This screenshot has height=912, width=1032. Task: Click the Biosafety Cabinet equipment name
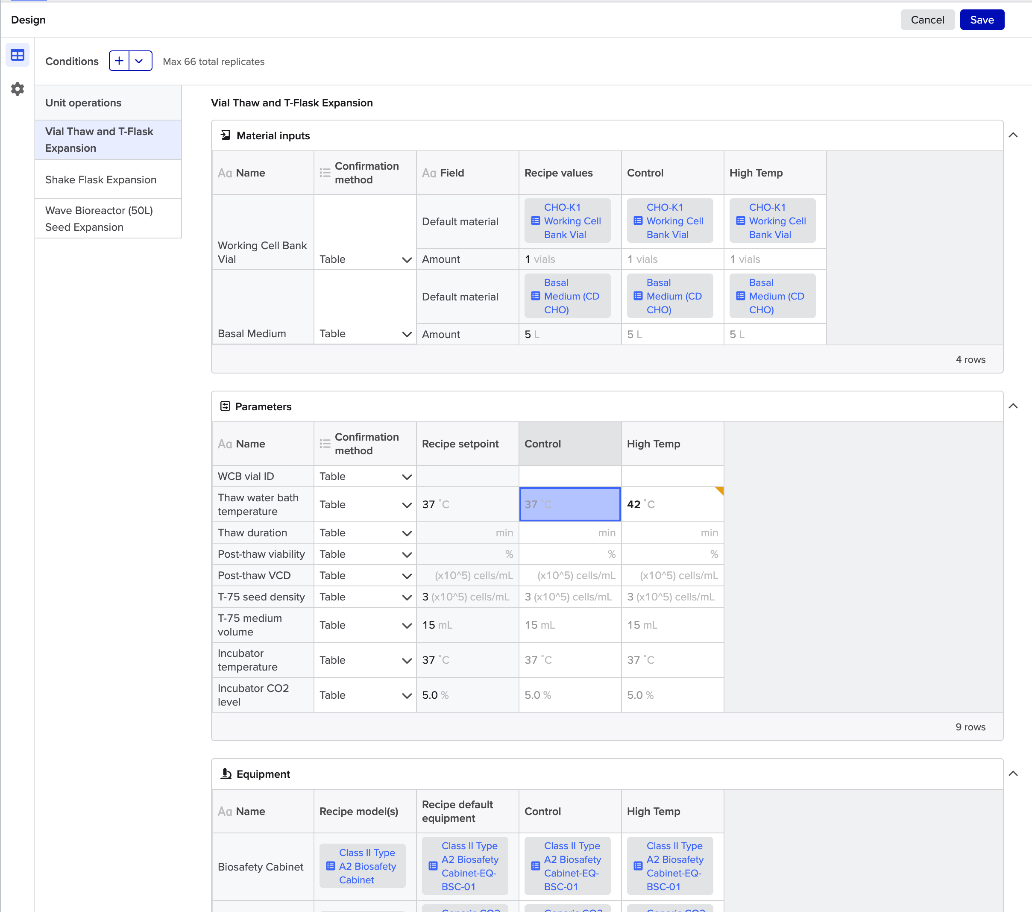pos(261,867)
